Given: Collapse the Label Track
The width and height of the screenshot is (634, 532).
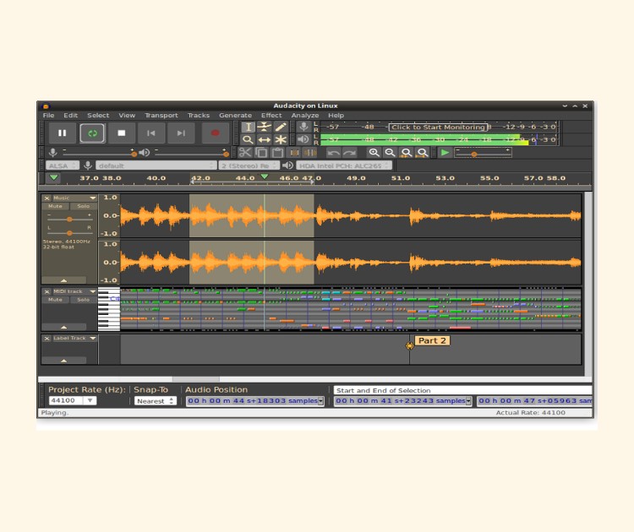Looking at the screenshot, I should click(x=64, y=361).
